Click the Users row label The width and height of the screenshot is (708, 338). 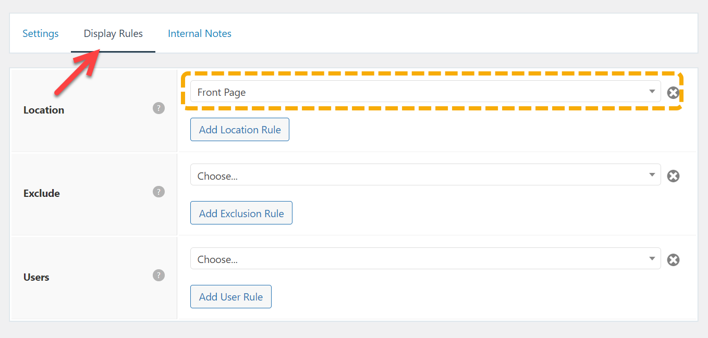[36, 277]
